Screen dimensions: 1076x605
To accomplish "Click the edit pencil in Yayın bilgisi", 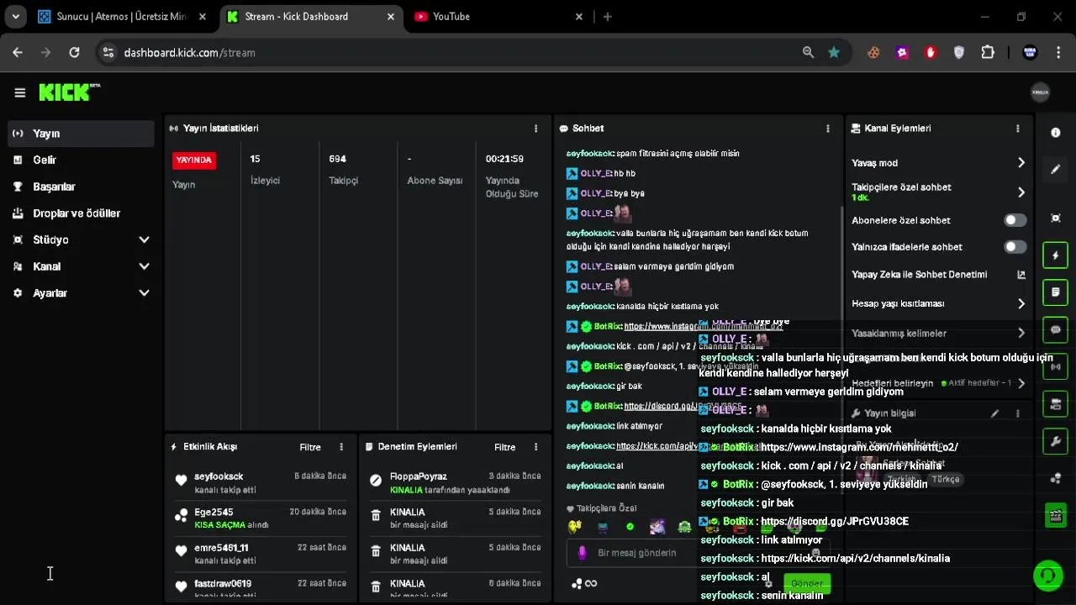I will click(994, 413).
